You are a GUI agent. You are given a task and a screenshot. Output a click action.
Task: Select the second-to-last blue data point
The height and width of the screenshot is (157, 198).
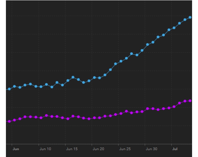coord(185,19)
